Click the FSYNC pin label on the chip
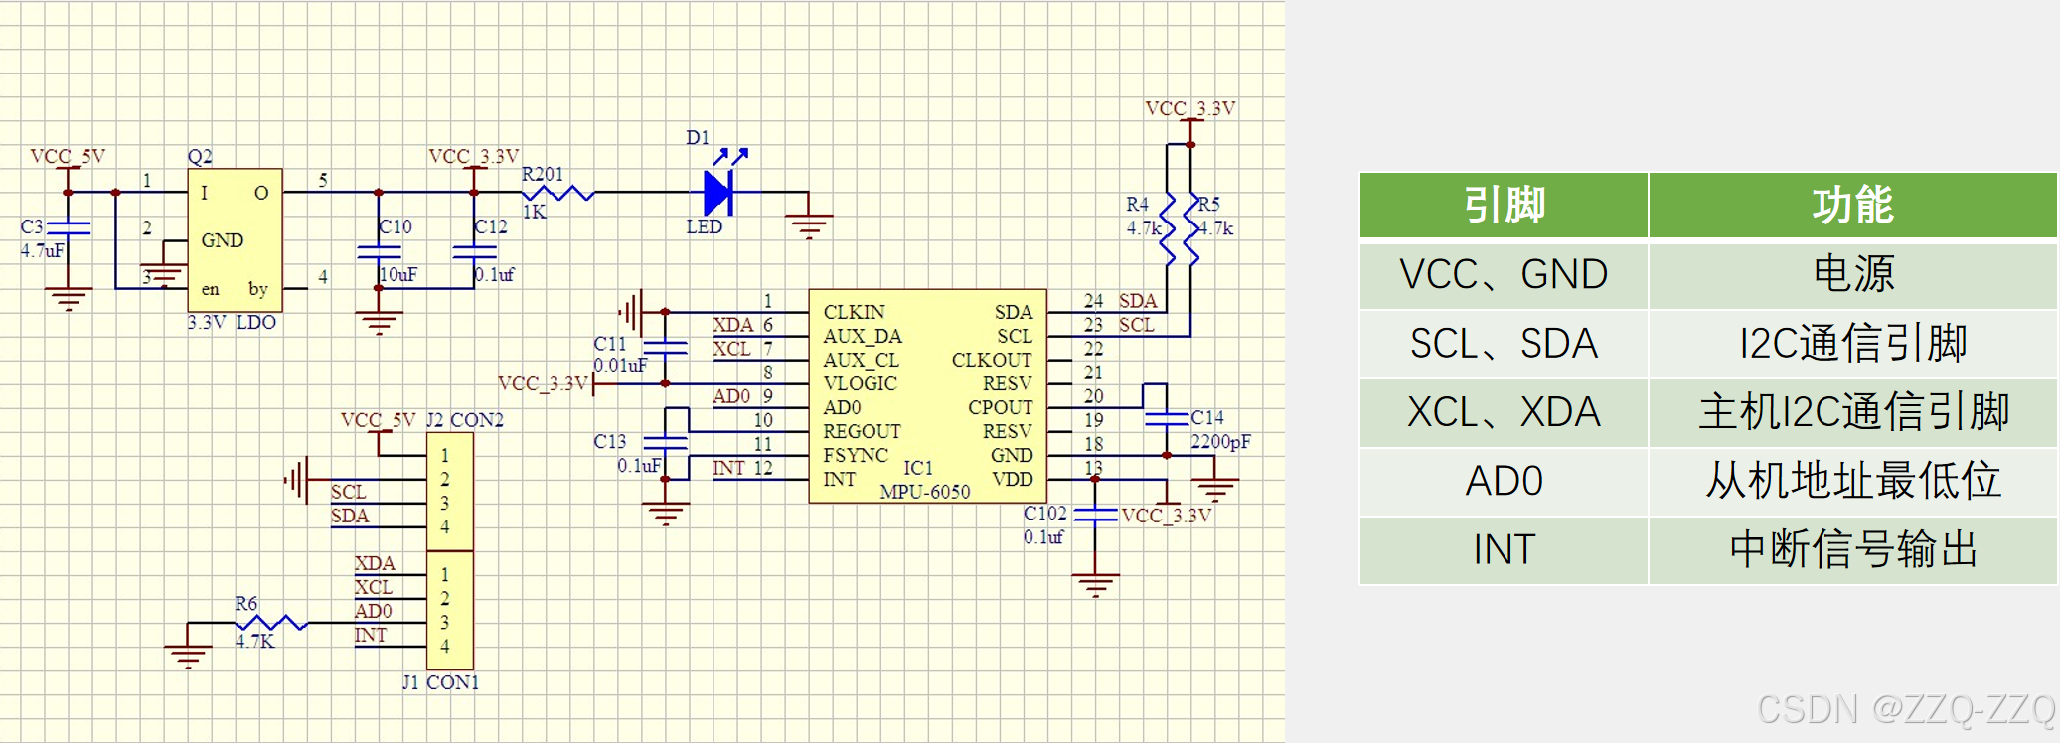This screenshot has width=2060, height=743. pos(856,455)
